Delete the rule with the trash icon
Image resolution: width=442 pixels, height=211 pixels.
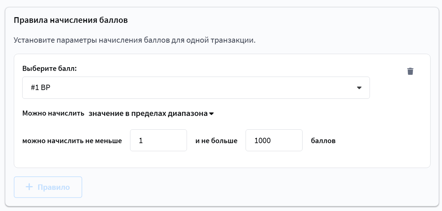(410, 71)
